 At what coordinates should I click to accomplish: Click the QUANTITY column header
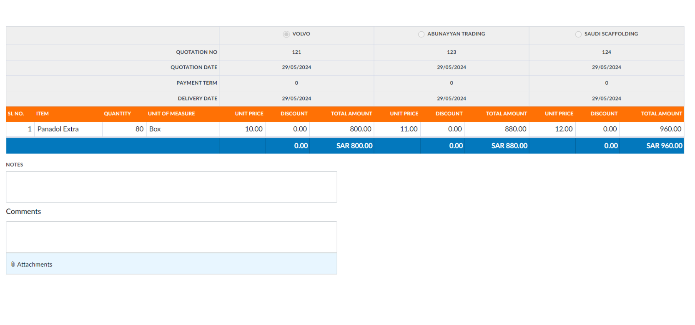[x=117, y=114]
